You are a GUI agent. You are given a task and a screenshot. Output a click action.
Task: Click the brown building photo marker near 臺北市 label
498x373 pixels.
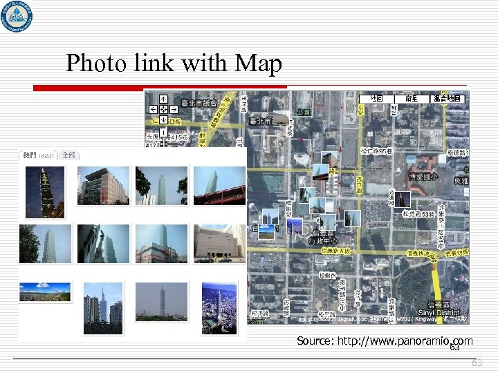[281, 119]
